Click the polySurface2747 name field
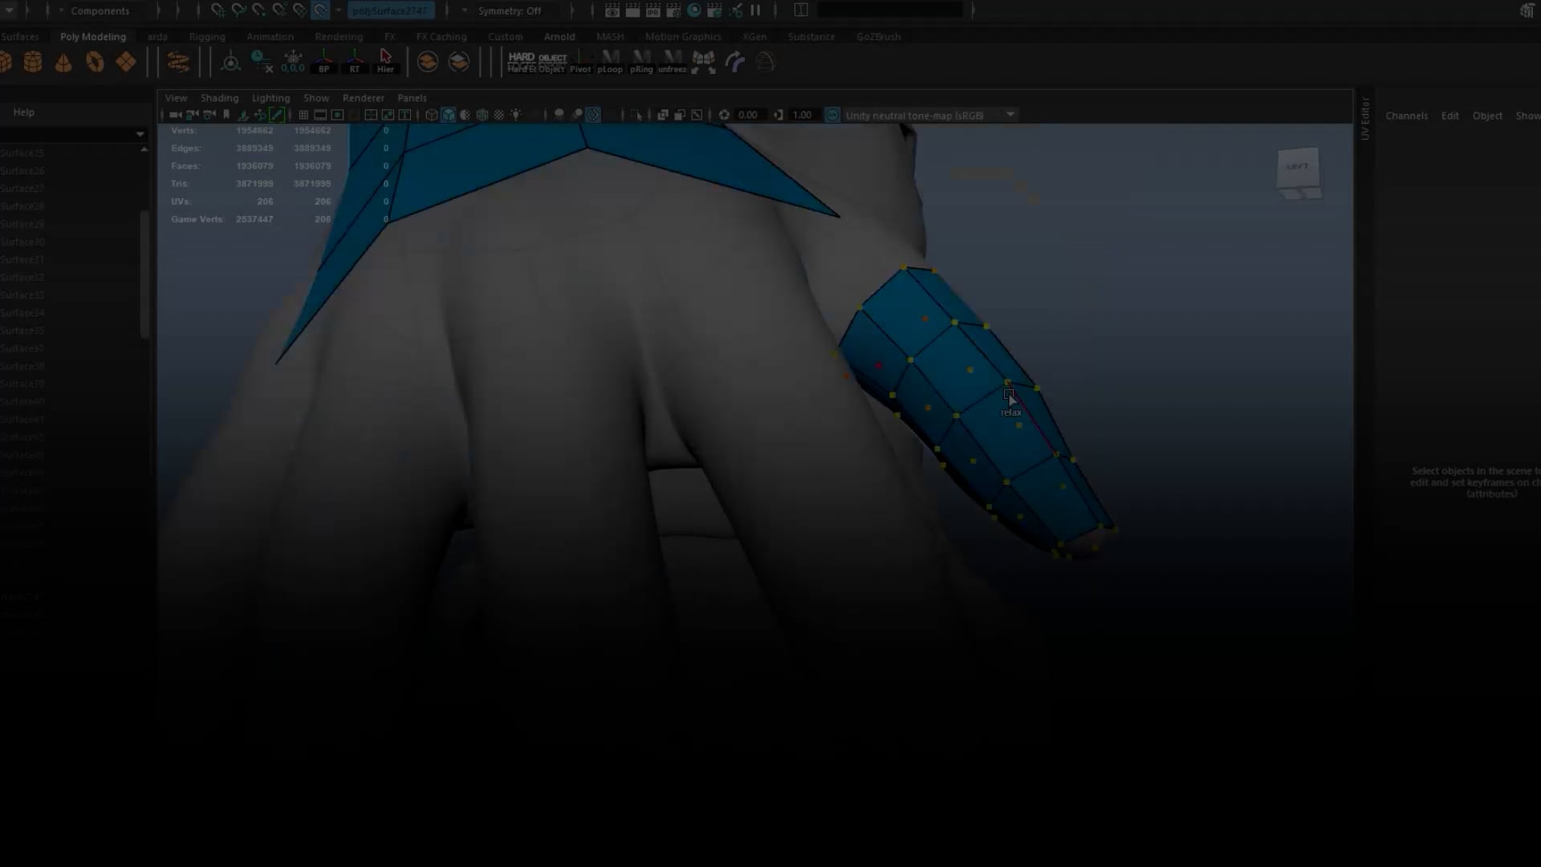The image size is (1541, 867). pos(391,10)
